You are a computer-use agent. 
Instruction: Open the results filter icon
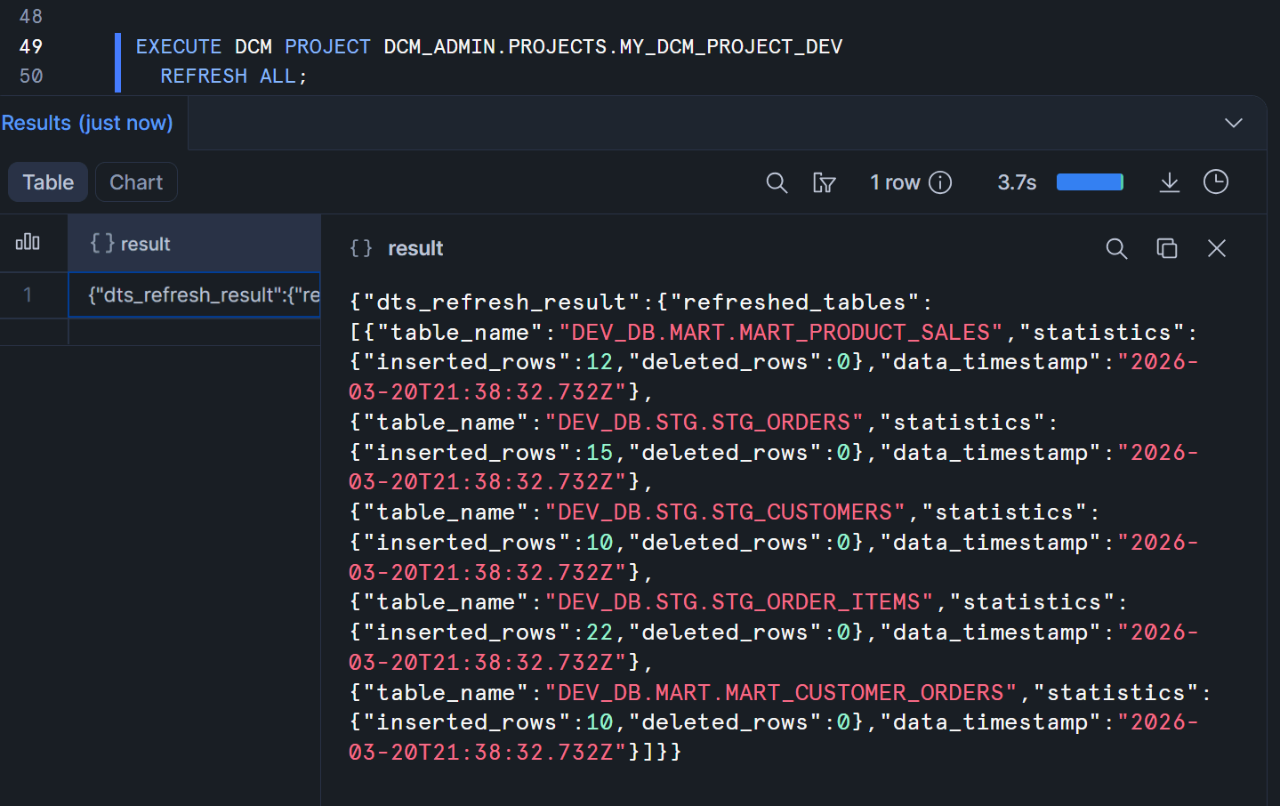coord(824,182)
